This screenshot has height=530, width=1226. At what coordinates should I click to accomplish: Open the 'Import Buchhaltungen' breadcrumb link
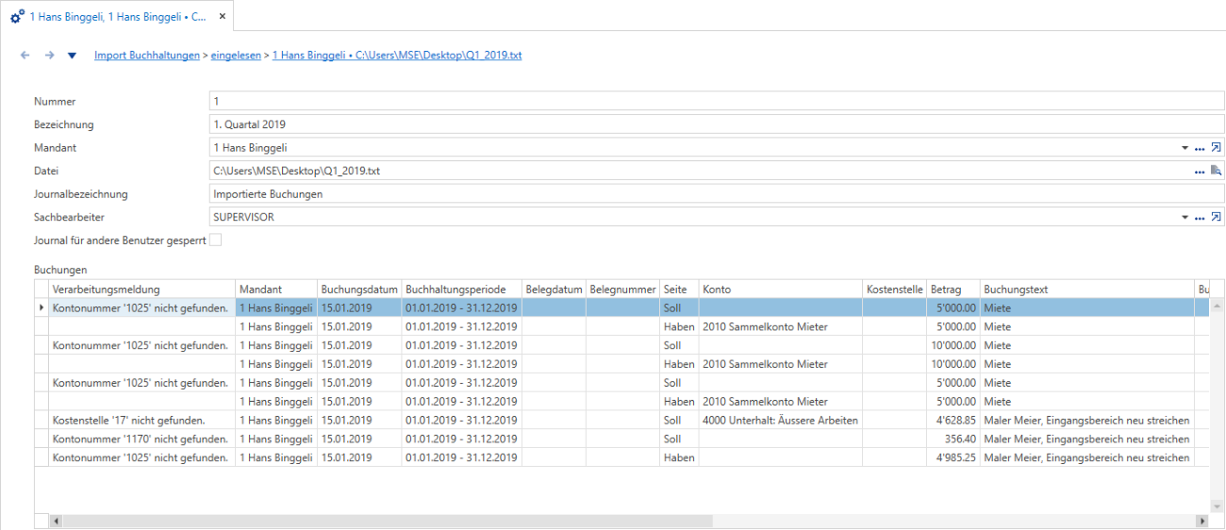tap(147, 56)
